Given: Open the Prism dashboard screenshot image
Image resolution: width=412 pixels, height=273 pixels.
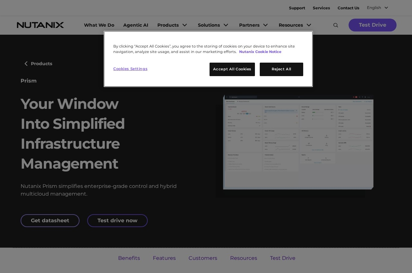Looking at the screenshot, I should [298, 142].
